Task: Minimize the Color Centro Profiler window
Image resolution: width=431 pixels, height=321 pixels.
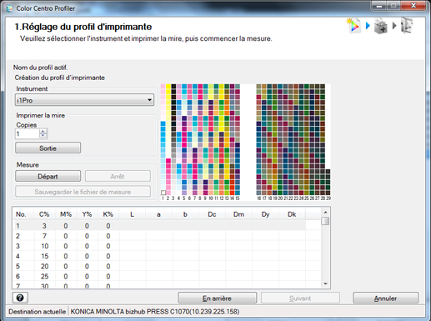Action: (x=379, y=6)
